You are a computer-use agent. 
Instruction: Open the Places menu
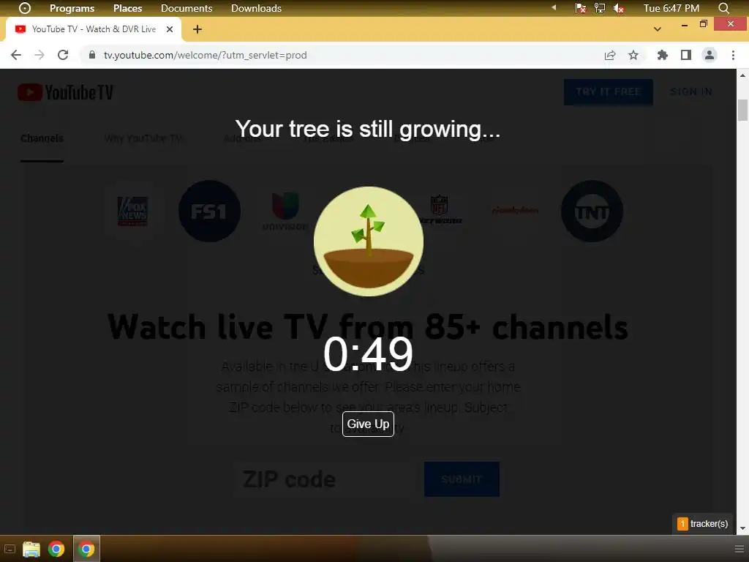click(x=127, y=8)
